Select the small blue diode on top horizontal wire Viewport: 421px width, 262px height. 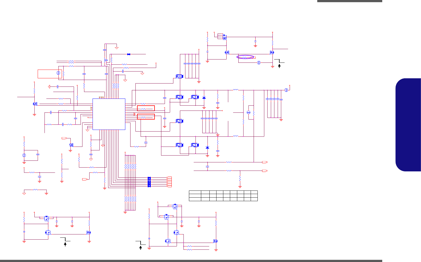click(129, 54)
